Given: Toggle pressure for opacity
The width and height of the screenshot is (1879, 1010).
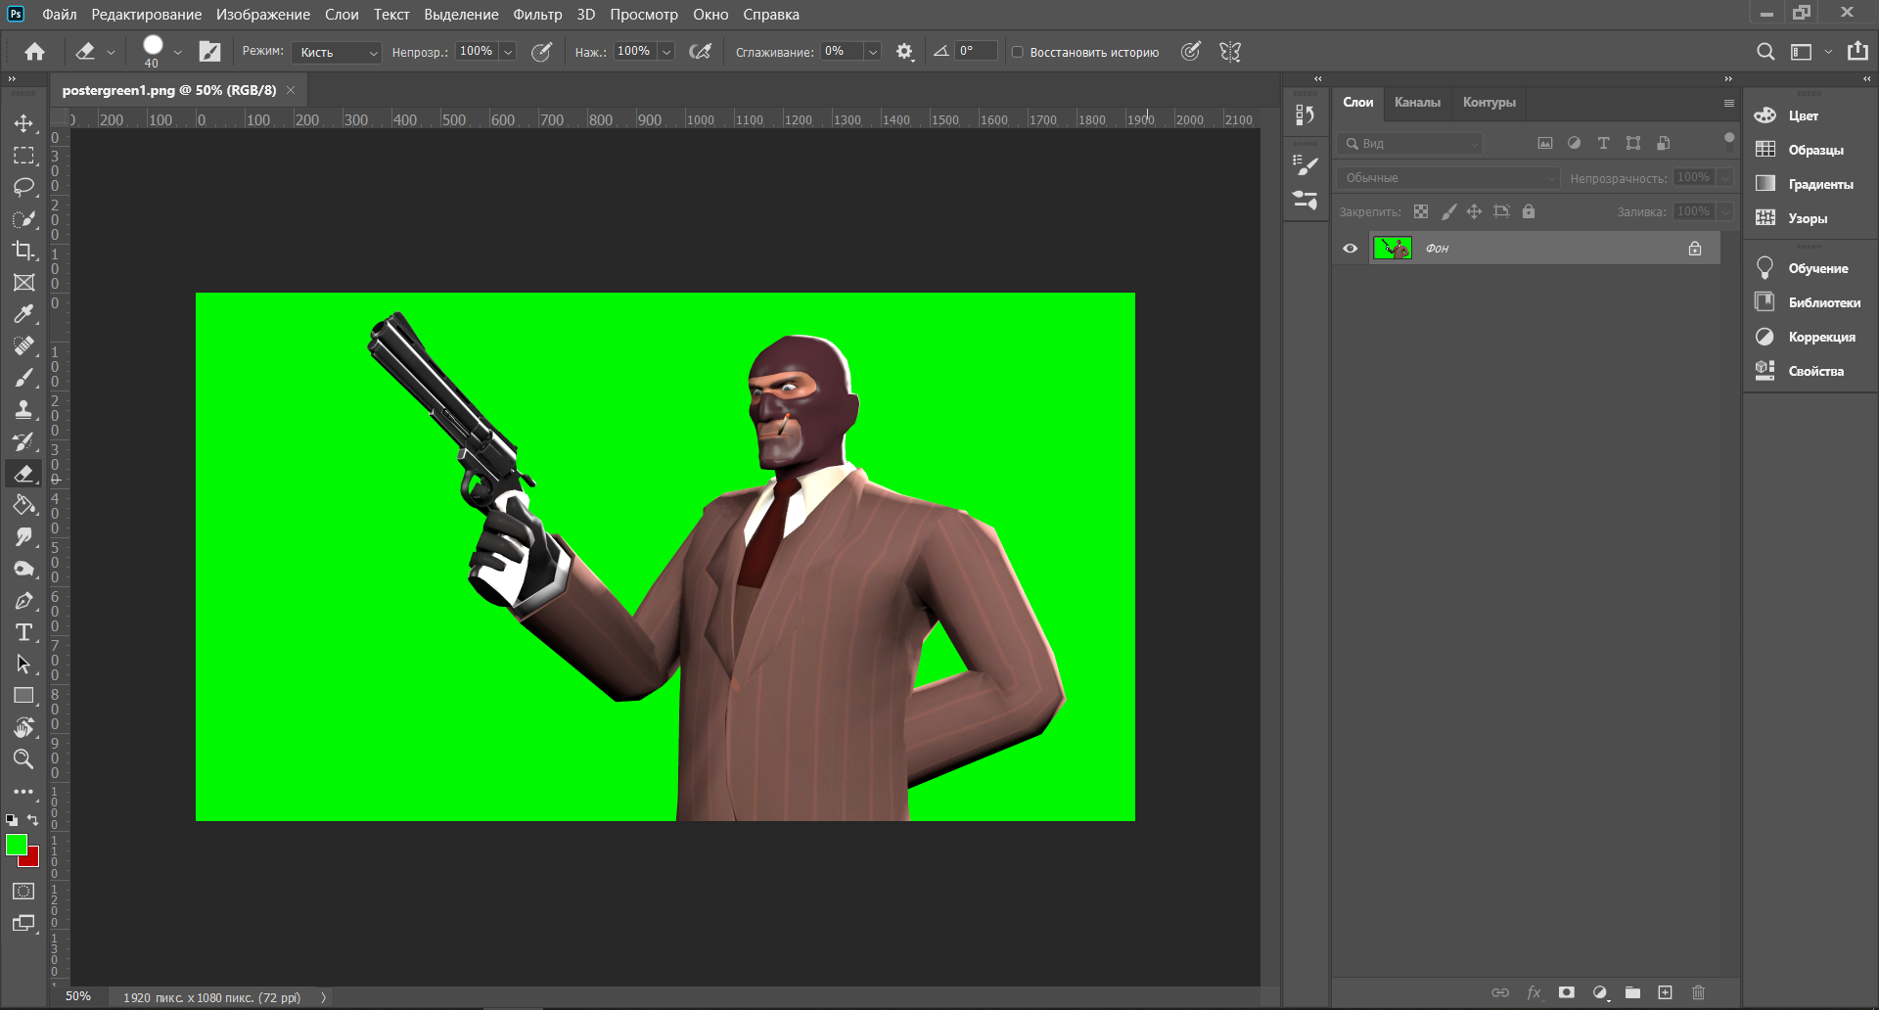Looking at the screenshot, I should (541, 52).
